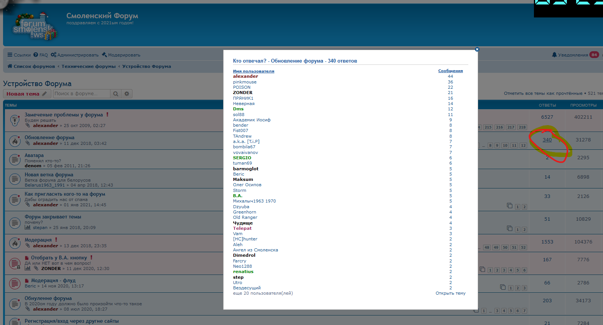603x325 pixels.
Task: Open user Вездесущий profile in popup
Action: coord(247,288)
